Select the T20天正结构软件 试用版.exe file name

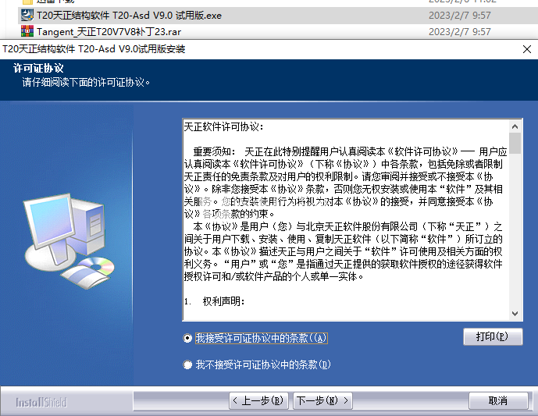click(129, 16)
